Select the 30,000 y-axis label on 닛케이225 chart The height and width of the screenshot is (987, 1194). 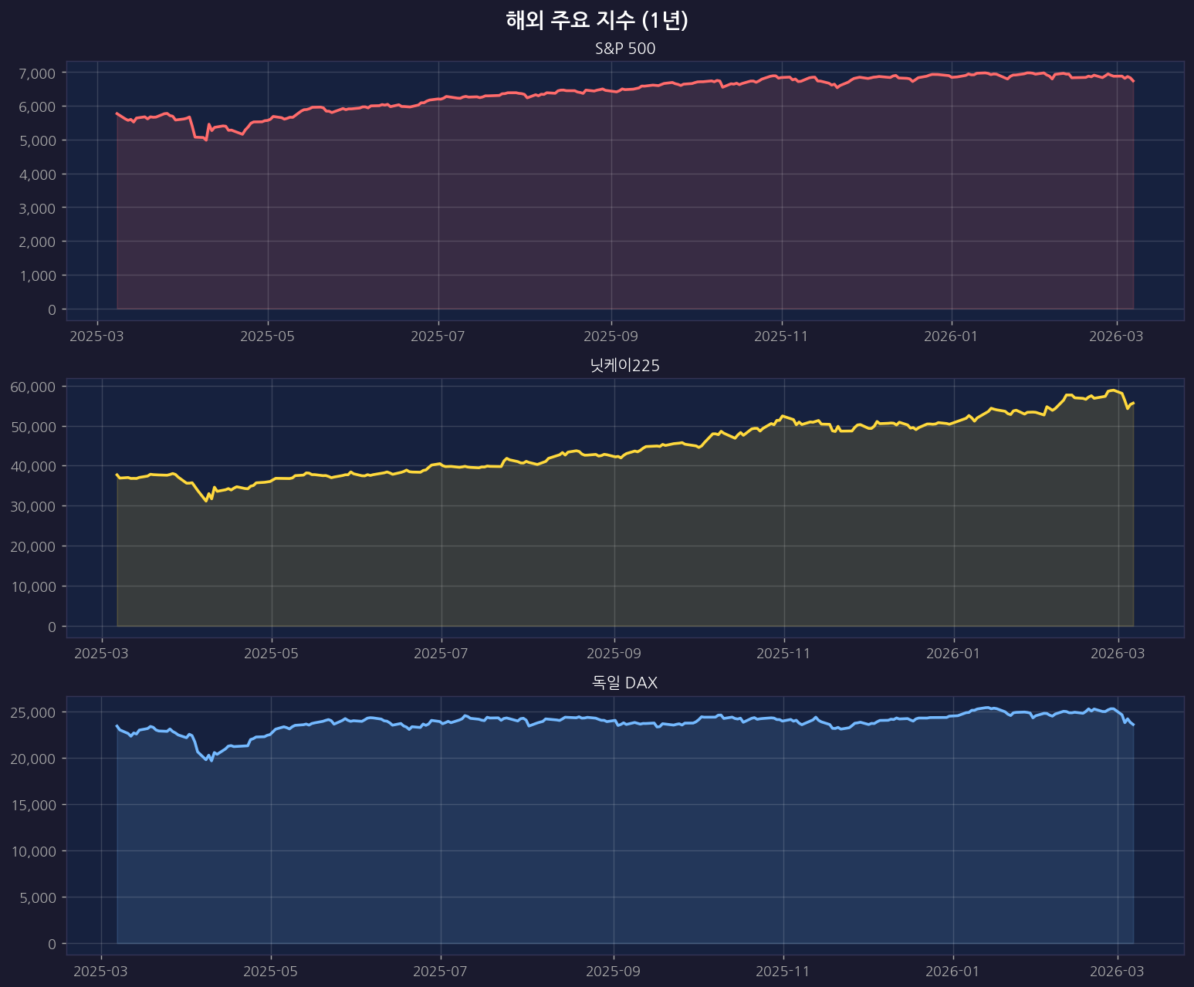tap(34, 506)
